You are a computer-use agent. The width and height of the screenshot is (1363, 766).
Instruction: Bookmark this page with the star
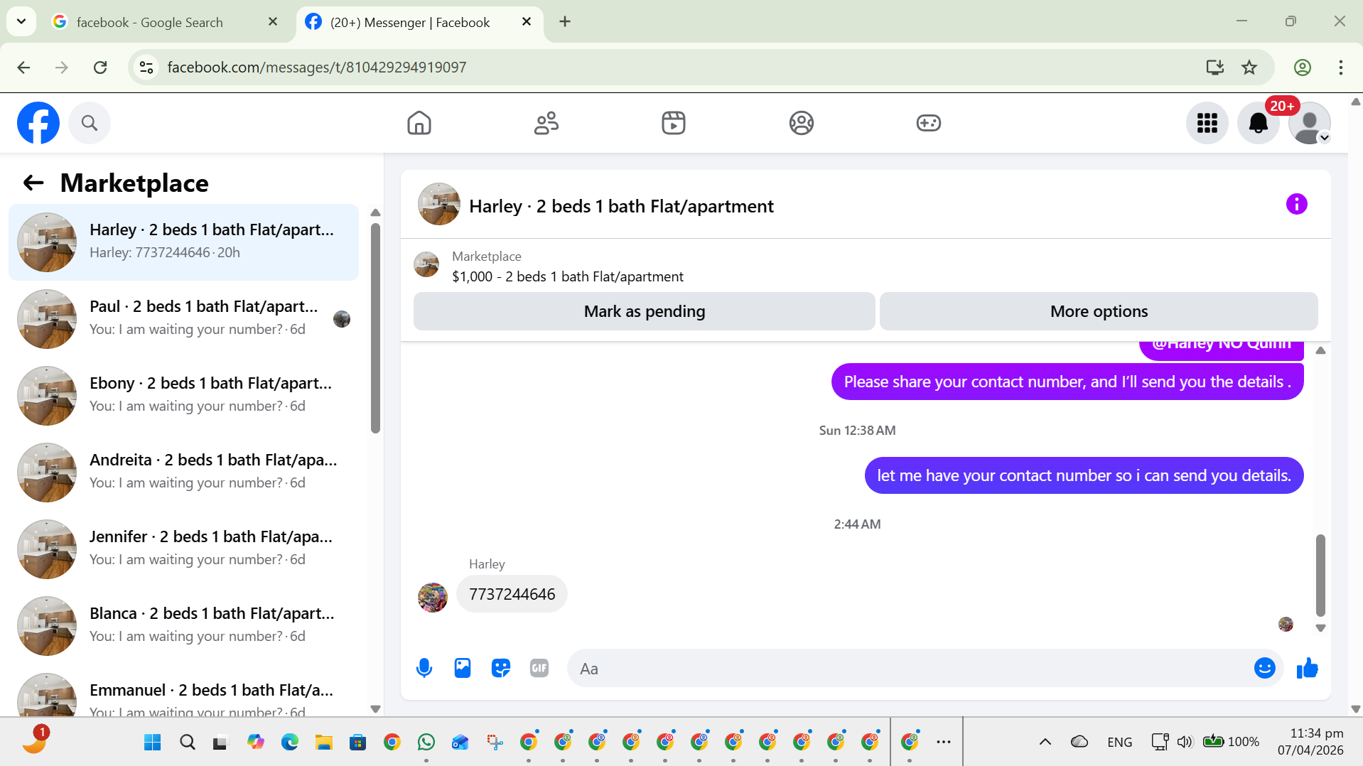1249,68
